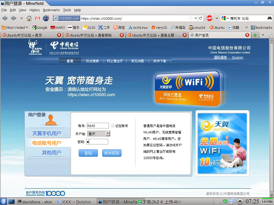This screenshot has height=205, width=274.
Task: Open the LinuxSir bookmark
Action: tap(197, 27)
